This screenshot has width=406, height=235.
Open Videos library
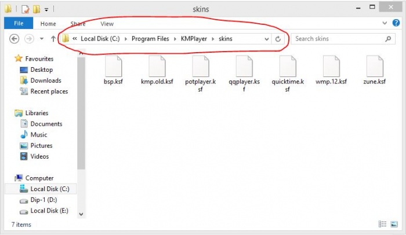point(34,156)
